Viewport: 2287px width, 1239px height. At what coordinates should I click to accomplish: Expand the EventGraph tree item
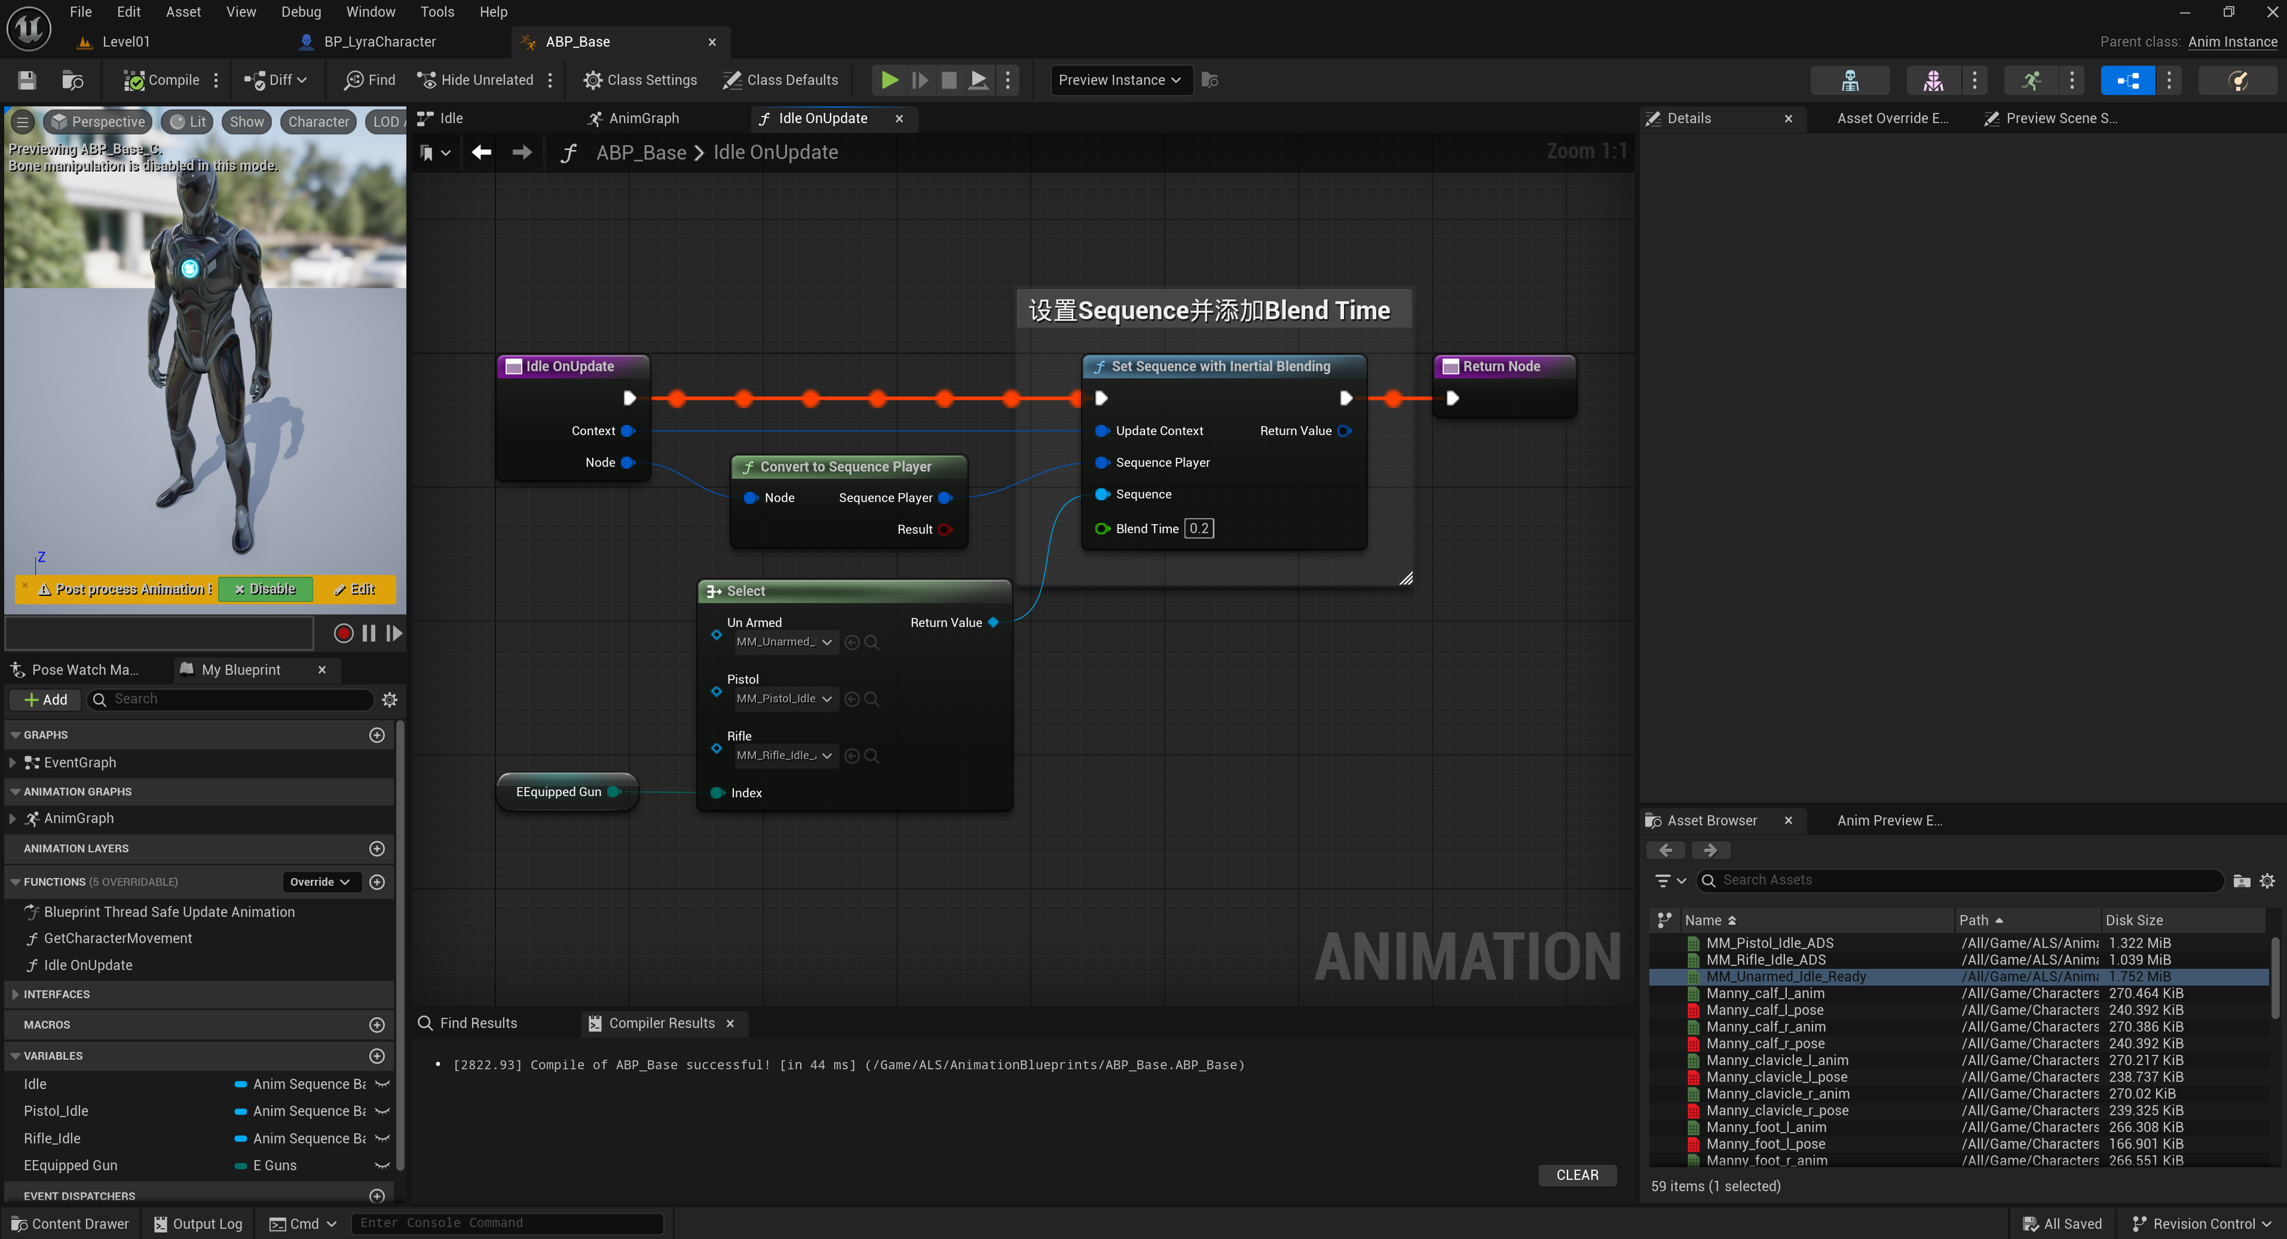13,762
